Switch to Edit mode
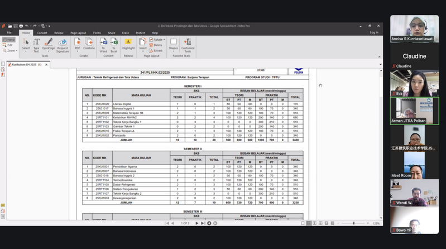 9,45
